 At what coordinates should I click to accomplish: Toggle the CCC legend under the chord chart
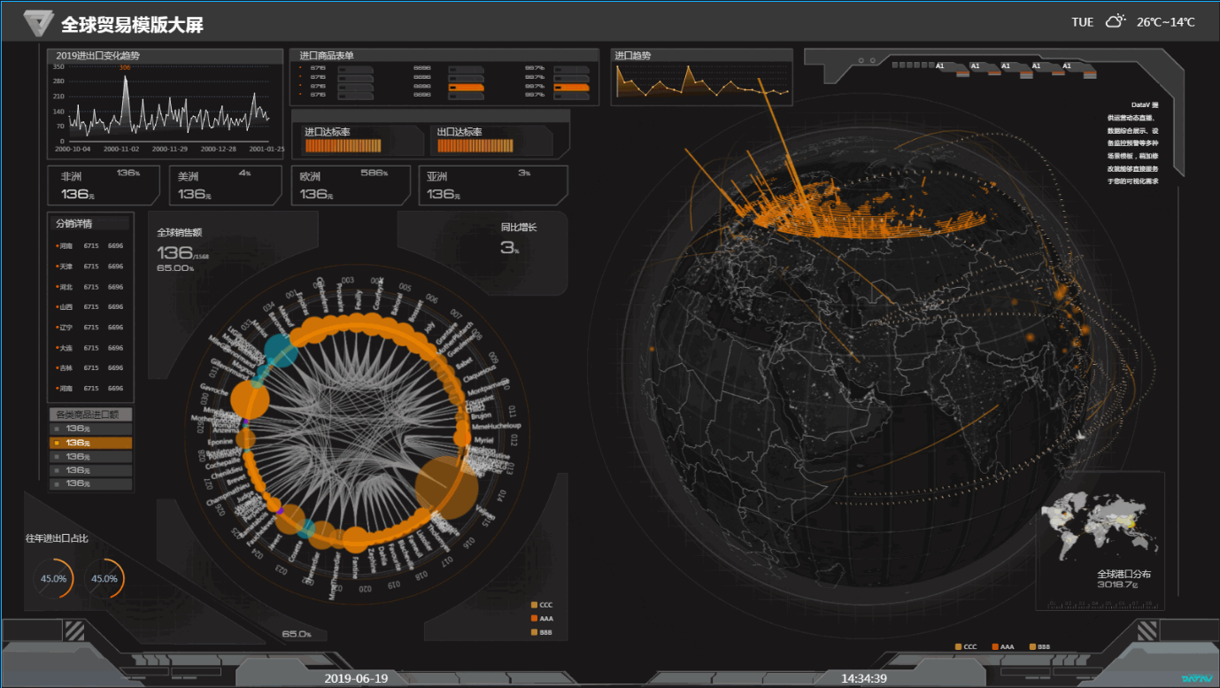(541, 605)
